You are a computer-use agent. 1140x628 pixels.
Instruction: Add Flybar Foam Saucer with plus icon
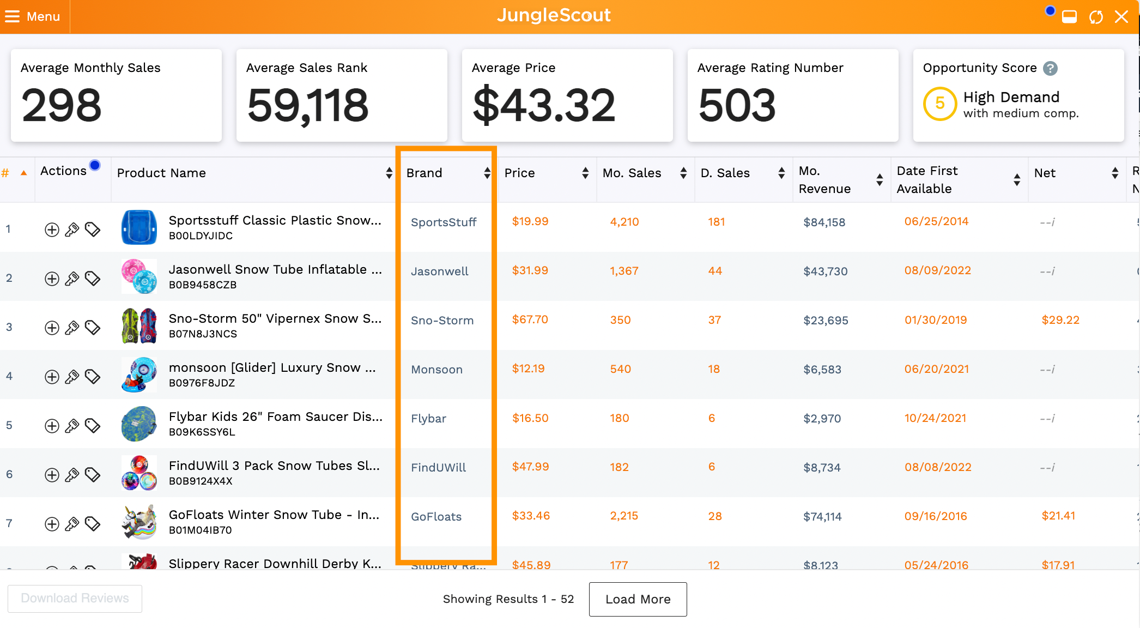[x=52, y=426]
